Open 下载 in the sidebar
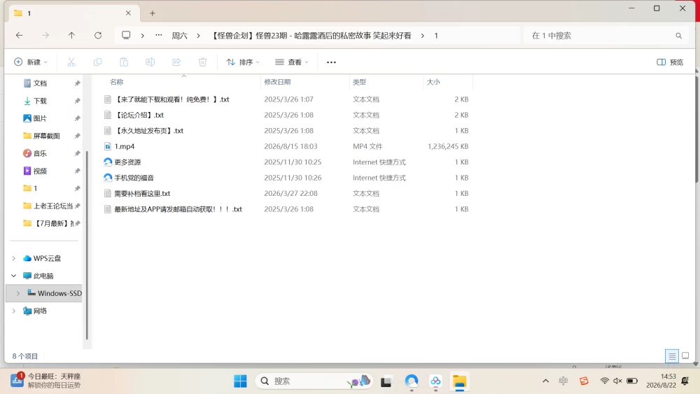Screen dimensions: 700x394 [x=40, y=101]
